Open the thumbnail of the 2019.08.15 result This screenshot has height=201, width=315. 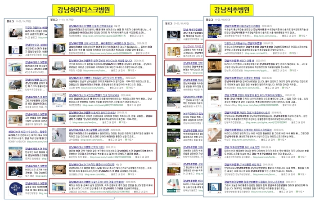215,117
